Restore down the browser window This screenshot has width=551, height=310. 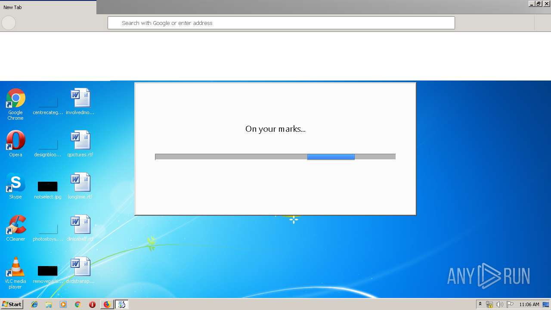[x=539, y=3]
